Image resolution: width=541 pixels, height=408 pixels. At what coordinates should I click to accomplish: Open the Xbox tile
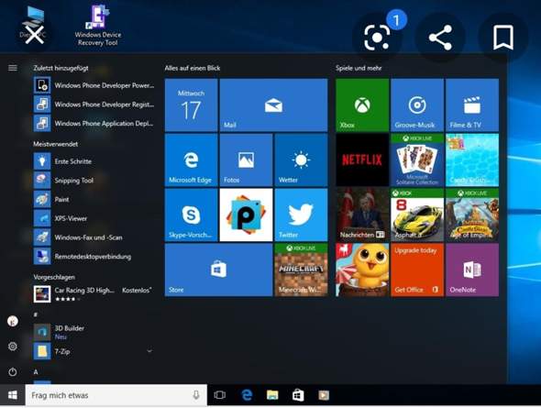click(362, 105)
